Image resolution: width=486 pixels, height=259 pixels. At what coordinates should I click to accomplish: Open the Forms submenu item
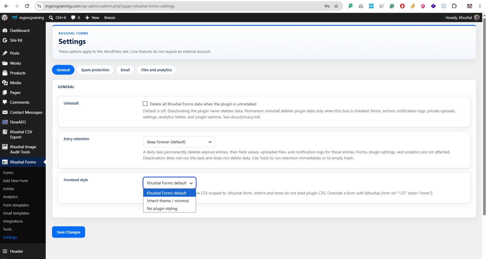point(8,173)
